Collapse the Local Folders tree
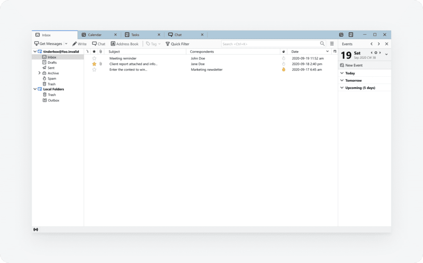 click(x=35, y=89)
